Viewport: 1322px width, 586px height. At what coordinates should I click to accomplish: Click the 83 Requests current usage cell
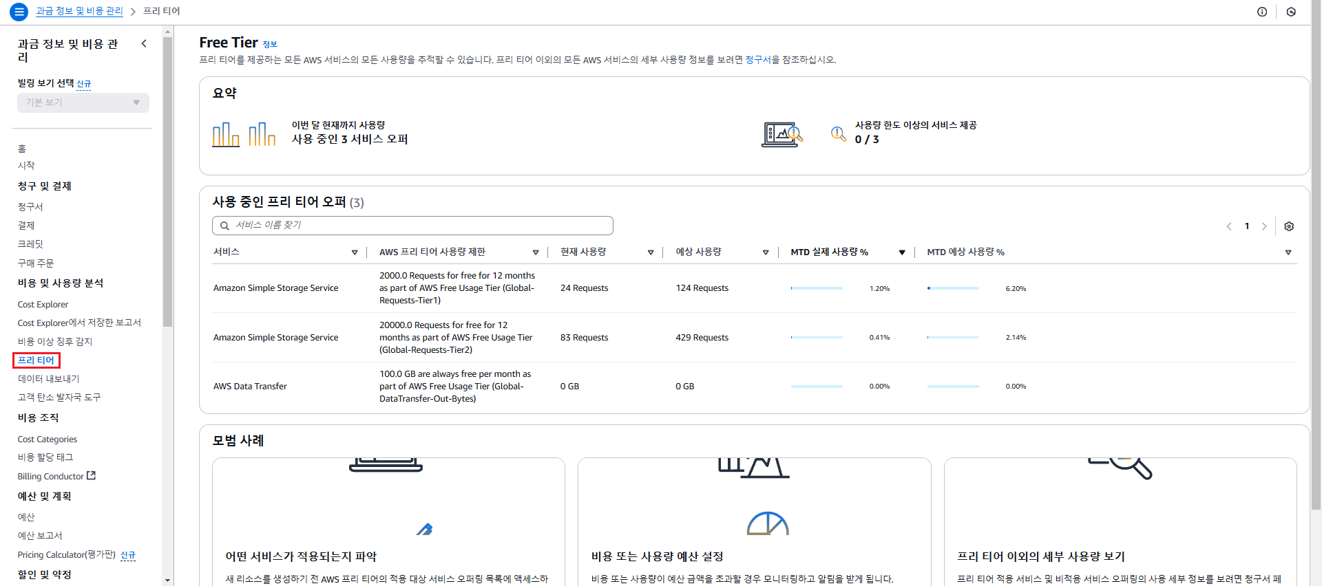pos(584,338)
